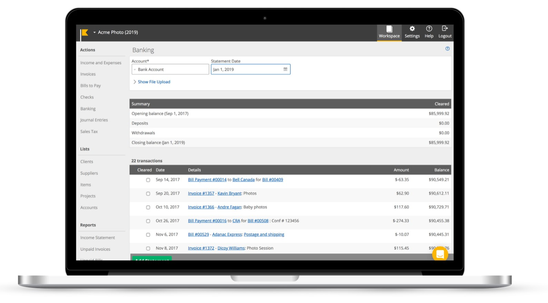Click the $-274.33 amount cell
The height and width of the screenshot is (303, 548).
coord(401,221)
